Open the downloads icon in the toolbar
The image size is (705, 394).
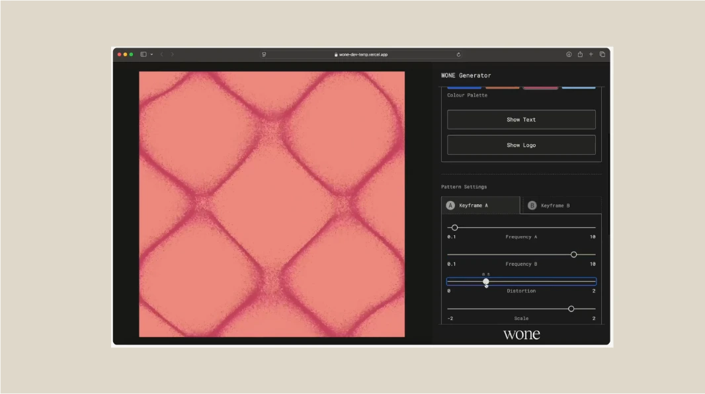(569, 54)
